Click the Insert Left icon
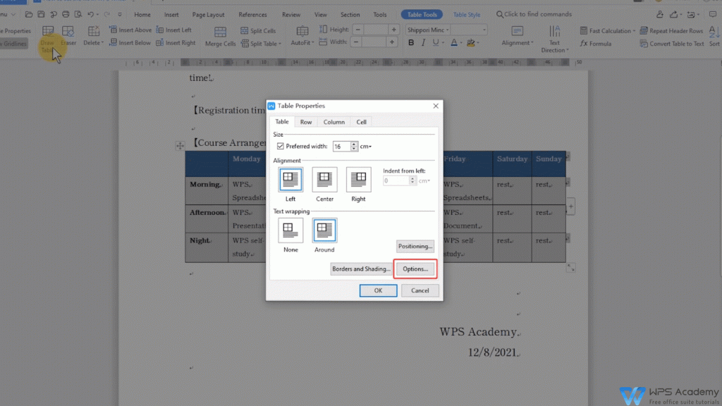Screen dimensions: 722x406 pyautogui.click(x=160, y=30)
